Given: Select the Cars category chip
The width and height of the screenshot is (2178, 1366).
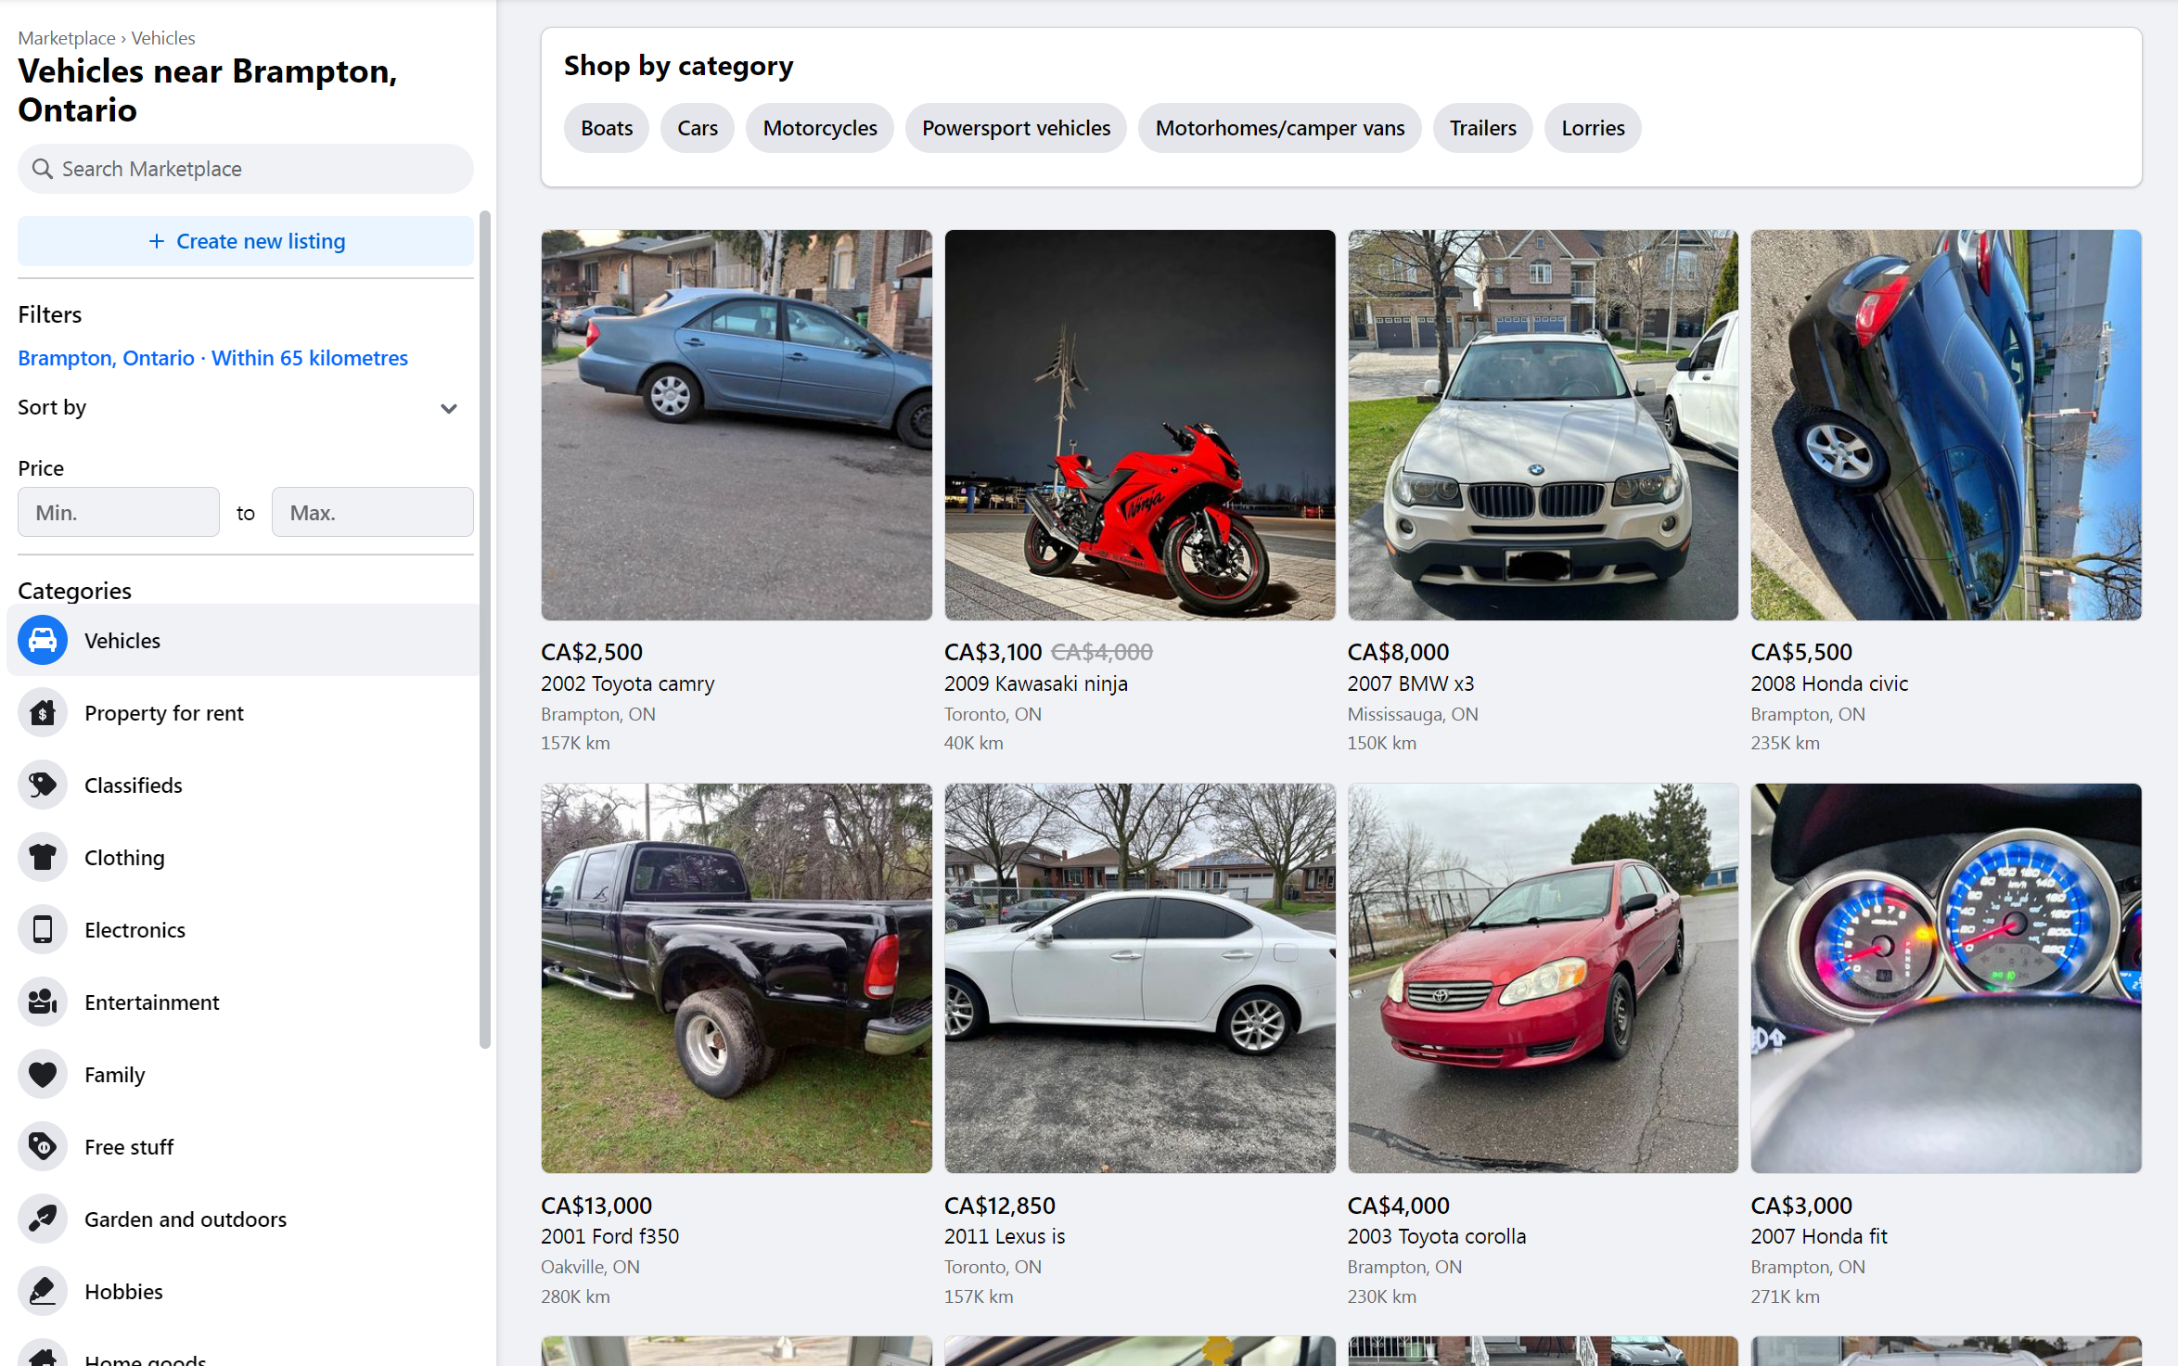Looking at the screenshot, I should pyautogui.click(x=698, y=128).
